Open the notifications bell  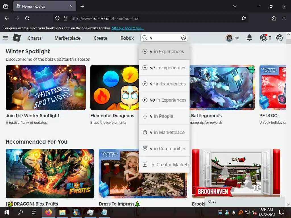[250, 38]
